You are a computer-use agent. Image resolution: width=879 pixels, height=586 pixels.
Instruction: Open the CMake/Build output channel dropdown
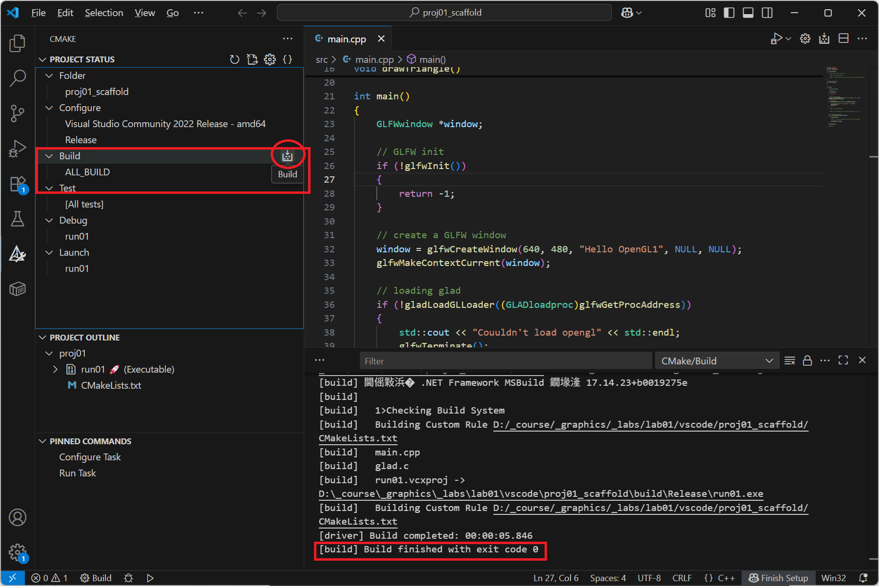point(717,361)
